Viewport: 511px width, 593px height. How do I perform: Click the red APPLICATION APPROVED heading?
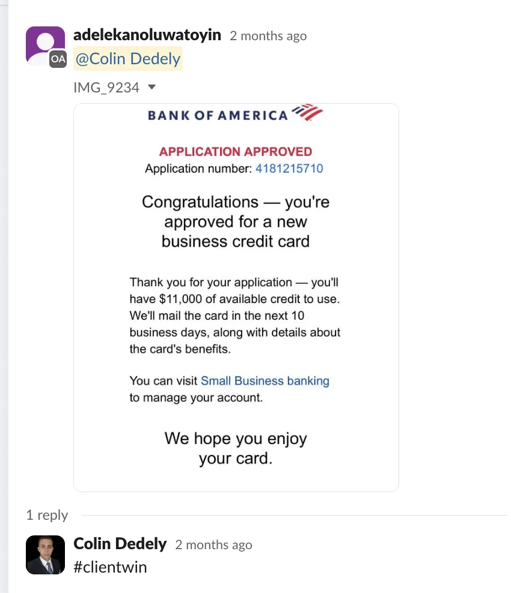click(236, 152)
